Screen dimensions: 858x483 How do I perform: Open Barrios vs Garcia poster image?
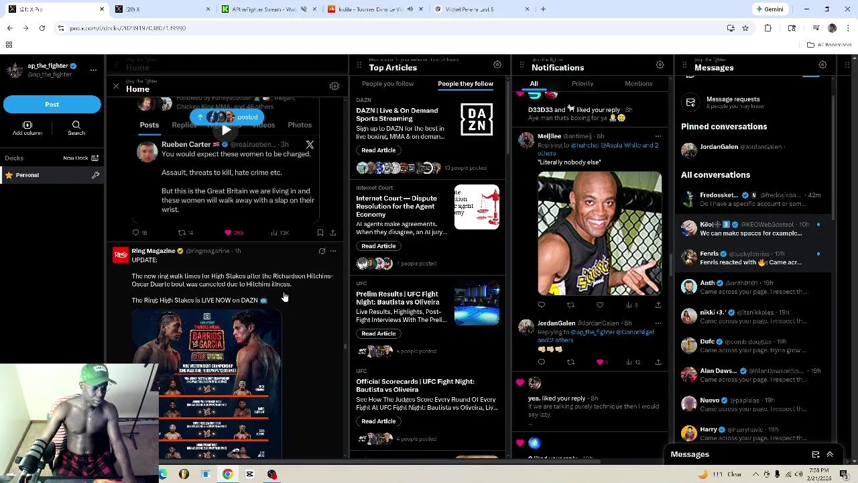pyautogui.click(x=206, y=384)
